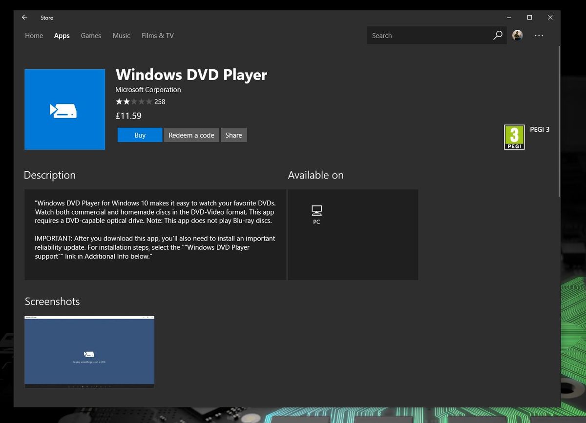Return to the Home section
The height and width of the screenshot is (423, 586).
(x=34, y=35)
